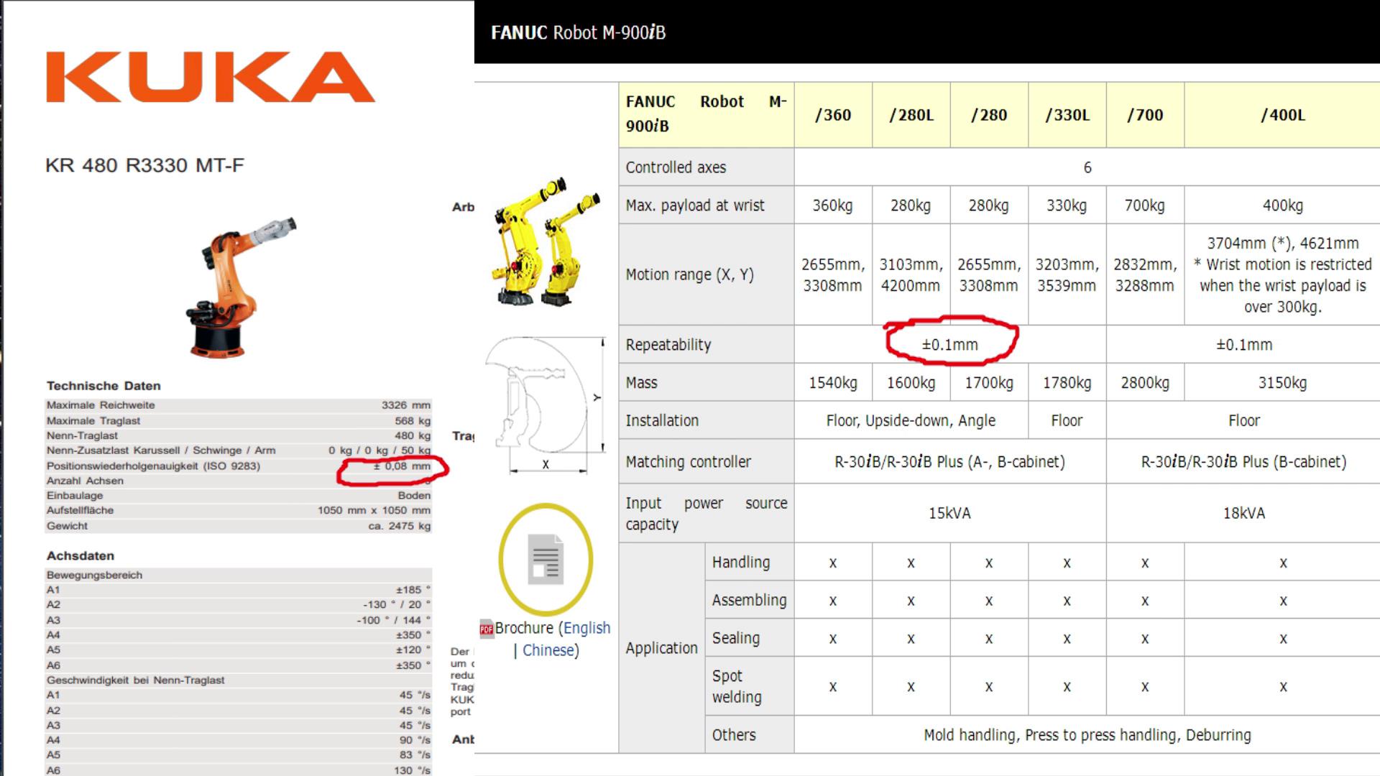Click the FANUC Robot M-900iB page title
This screenshot has height=776, width=1380.
[578, 32]
